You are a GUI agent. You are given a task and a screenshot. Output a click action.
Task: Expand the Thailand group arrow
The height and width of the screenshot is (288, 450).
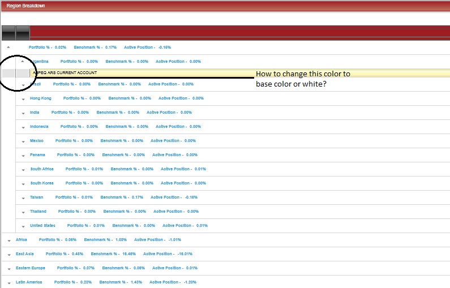tap(23, 212)
